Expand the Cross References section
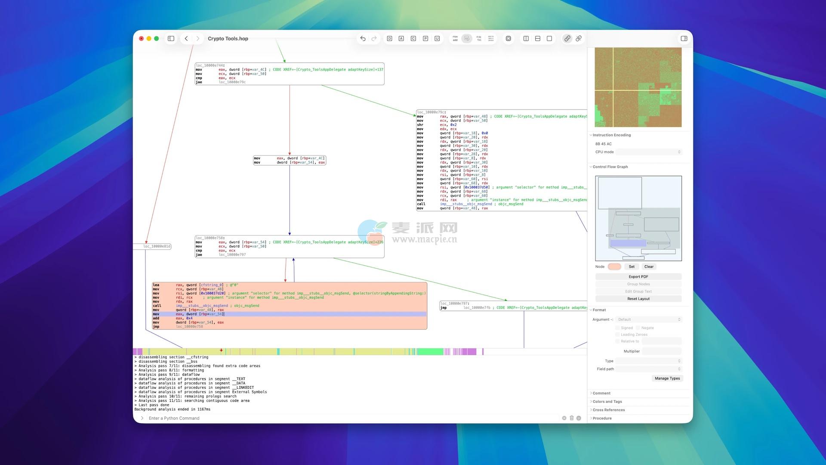The width and height of the screenshot is (826, 465). (x=608, y=410)
